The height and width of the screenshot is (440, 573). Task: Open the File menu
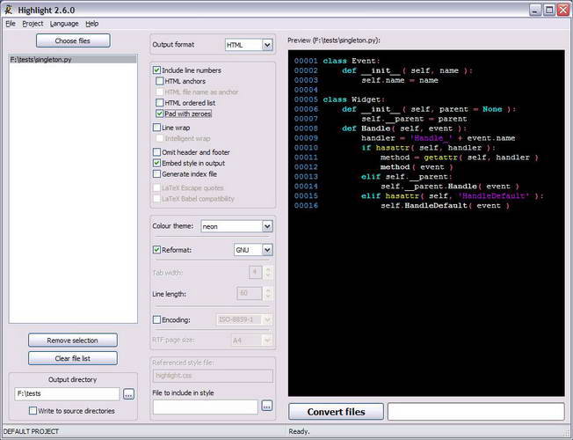11,24
